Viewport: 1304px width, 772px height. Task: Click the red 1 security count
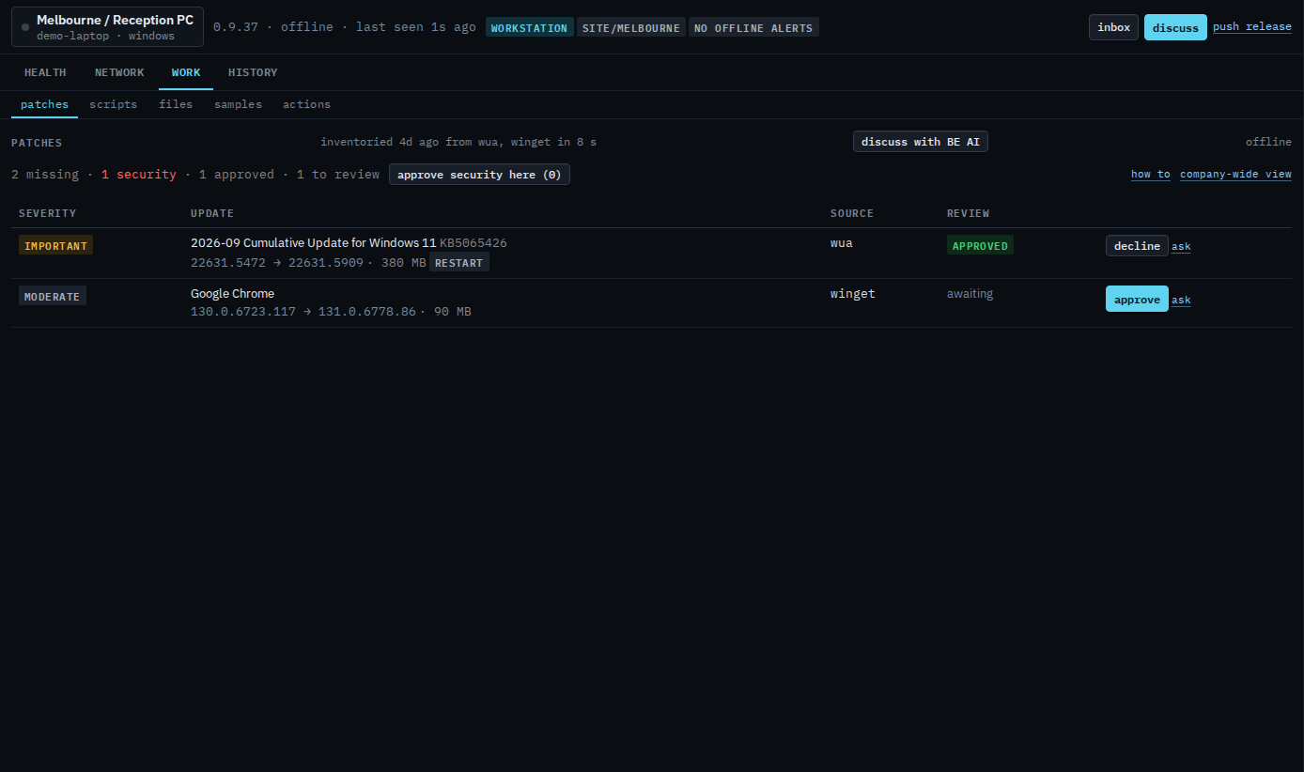[x=139, y=175]
